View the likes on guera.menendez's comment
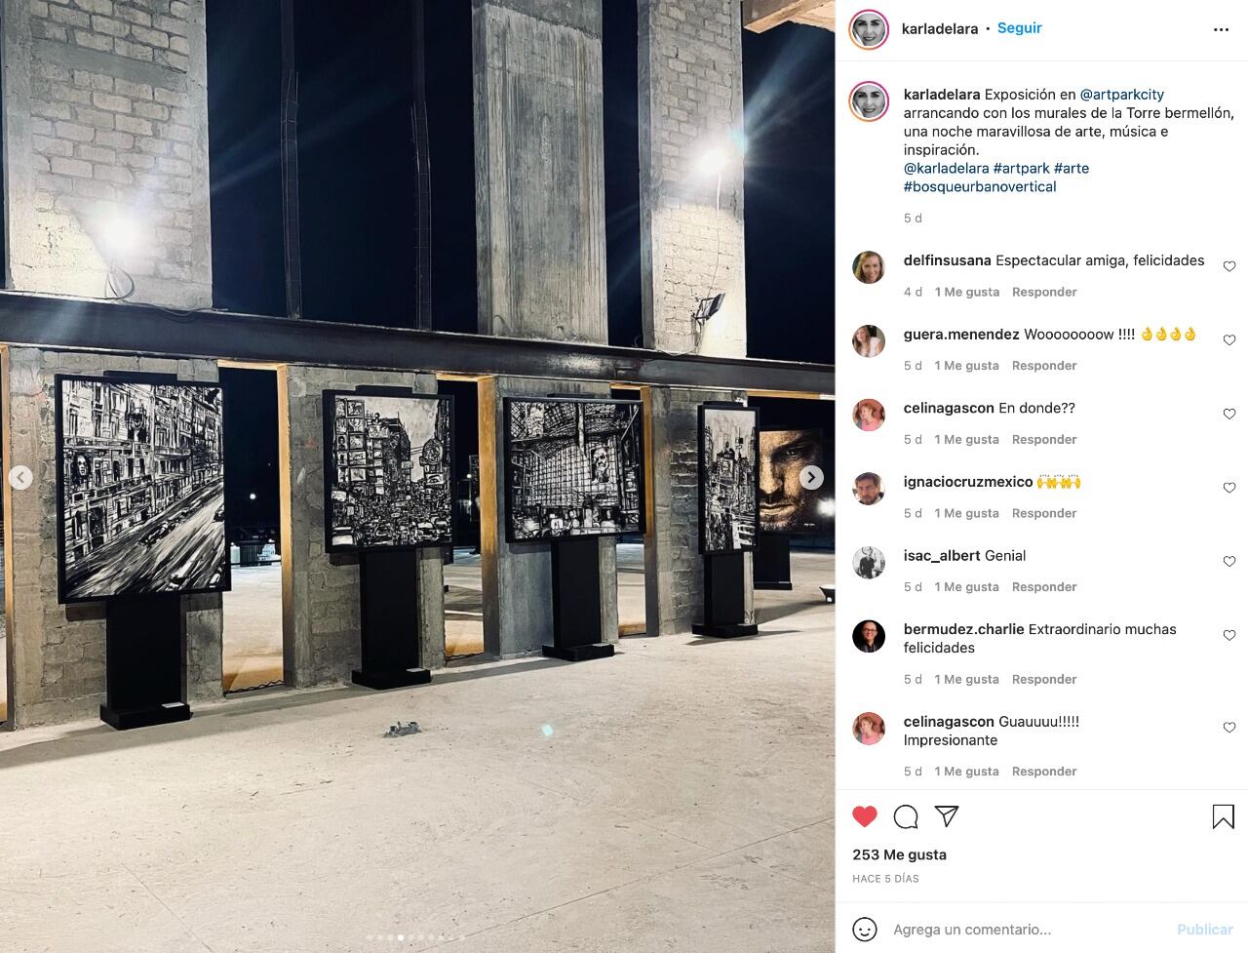Image resolution: width=1248 pixels, height=953 pixels. pyautogui.click(x=967, y=366)
